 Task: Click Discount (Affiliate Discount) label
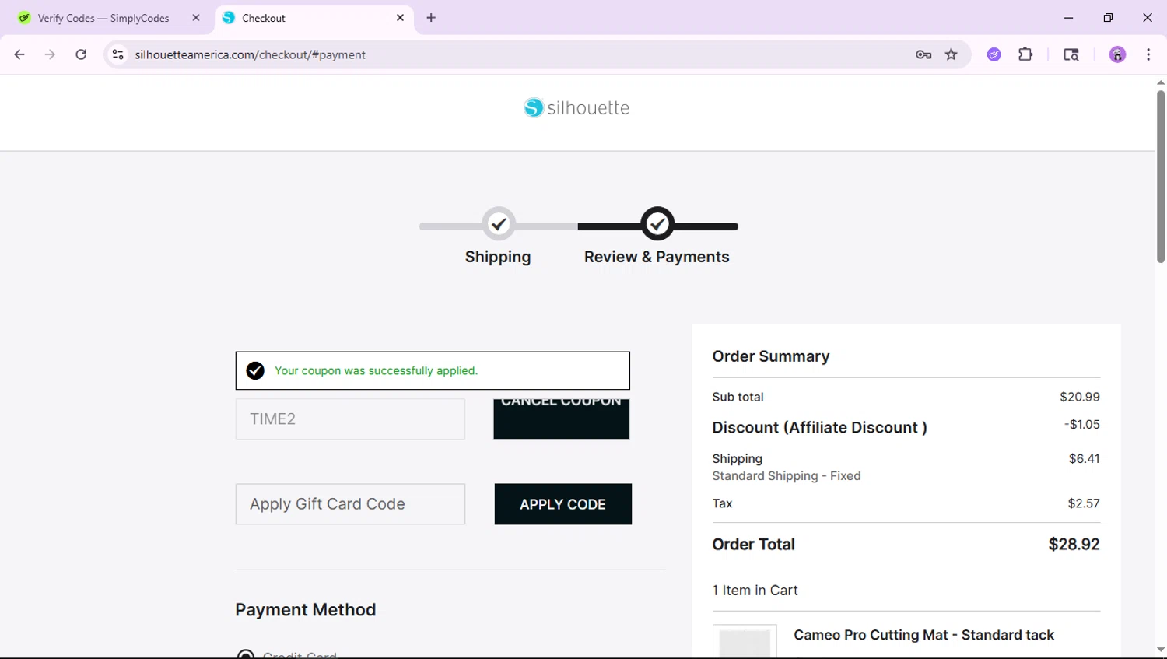coord(819,428)
